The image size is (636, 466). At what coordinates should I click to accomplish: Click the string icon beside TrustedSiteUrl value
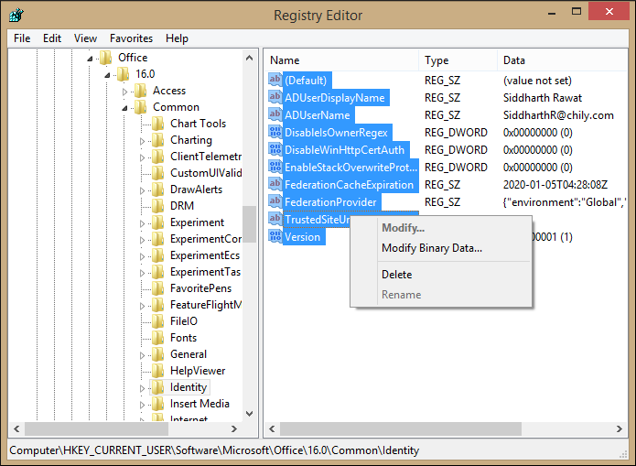[275, 219]
